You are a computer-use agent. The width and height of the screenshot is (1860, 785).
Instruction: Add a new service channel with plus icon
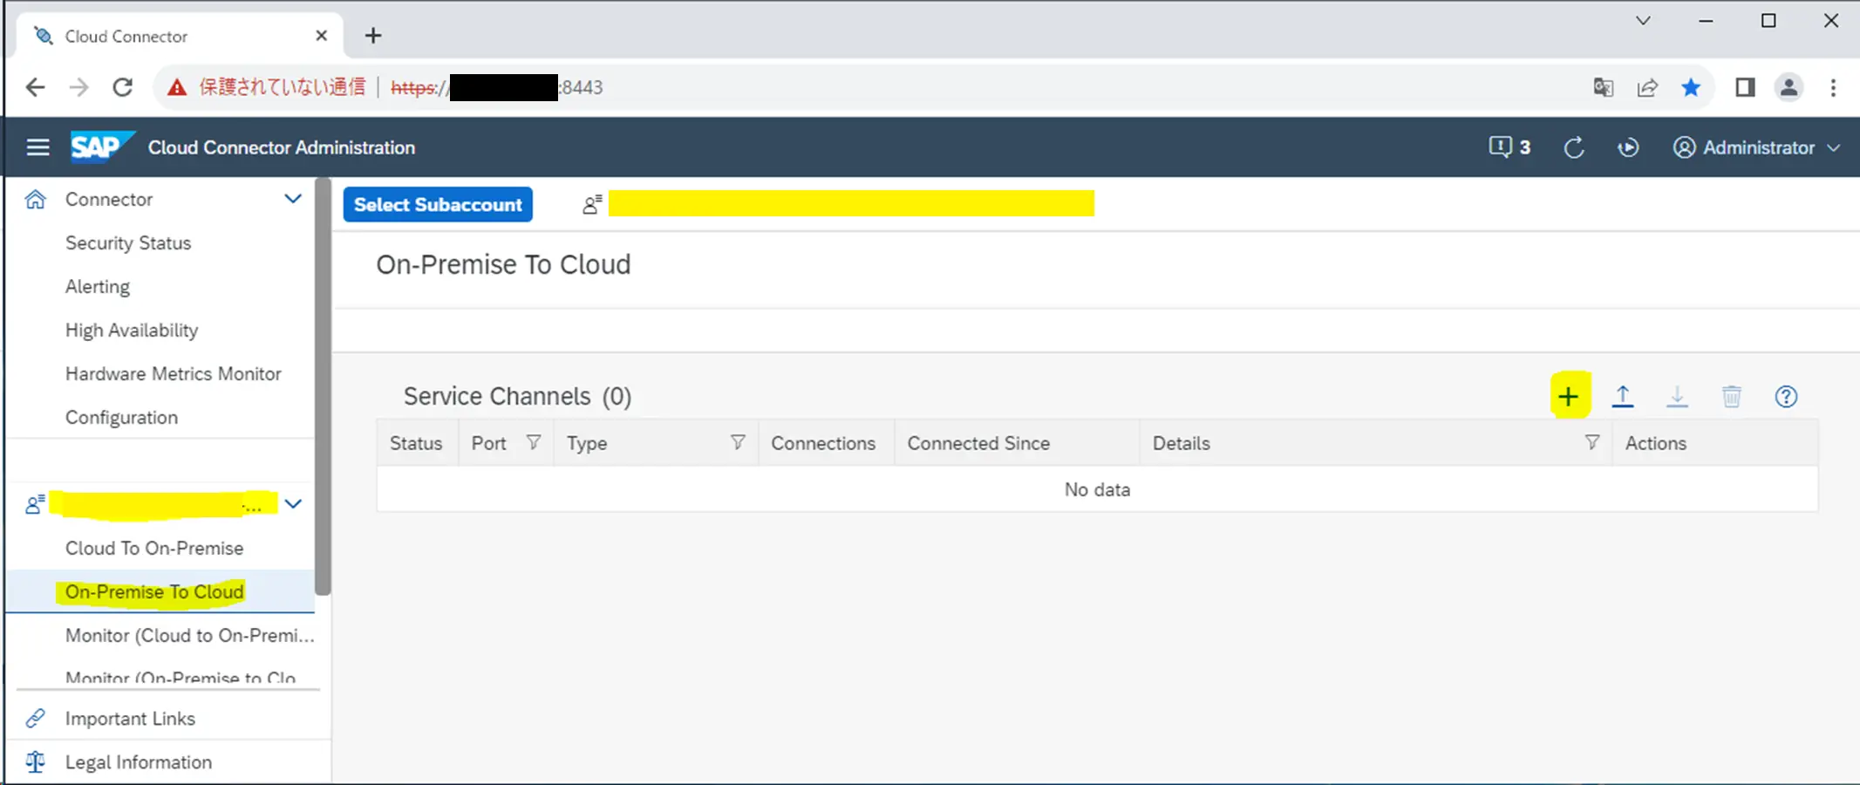coord(1568,397)
